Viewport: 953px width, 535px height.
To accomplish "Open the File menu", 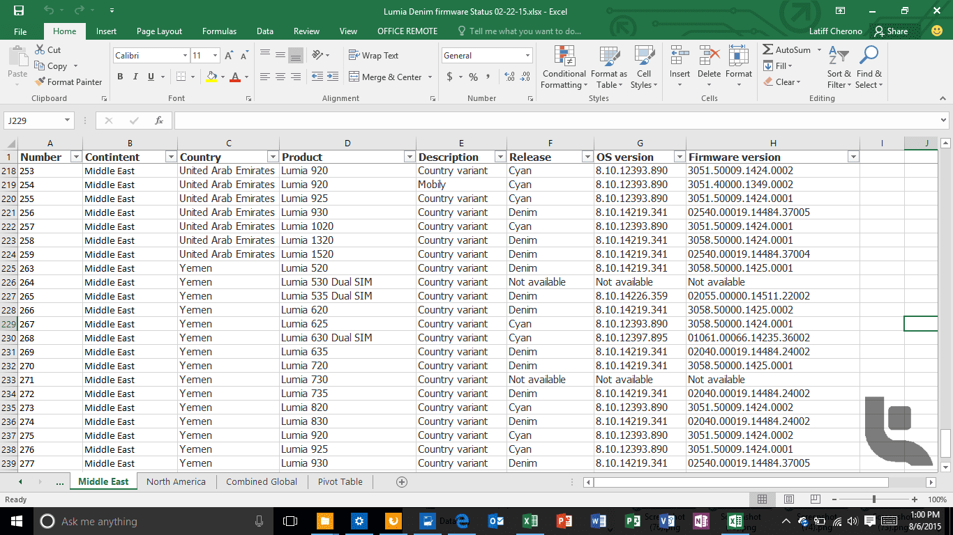I will click(x=20, y=31).
